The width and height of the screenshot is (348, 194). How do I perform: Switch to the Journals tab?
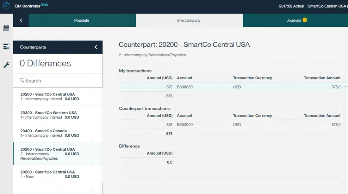(295, 20)
